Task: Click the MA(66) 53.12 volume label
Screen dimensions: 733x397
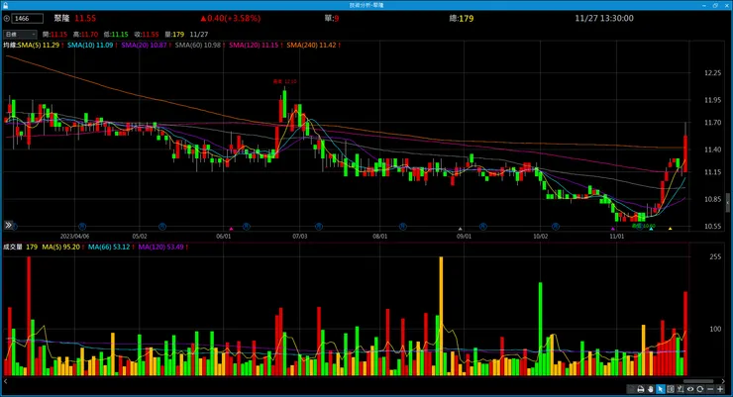Action: coord(109,248)
